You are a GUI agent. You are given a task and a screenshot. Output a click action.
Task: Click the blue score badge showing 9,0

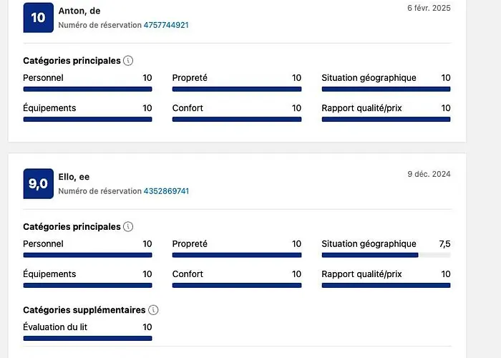(38, 183)
